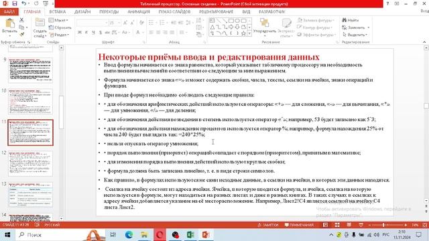
Task: Select the star shape in shapes gallery
Action: tap(243, 33)
